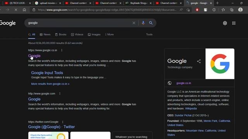Screen dimensions: 248x139
Task: Close the Beyblade Shogun tab
Action: [x=151, y=3]
